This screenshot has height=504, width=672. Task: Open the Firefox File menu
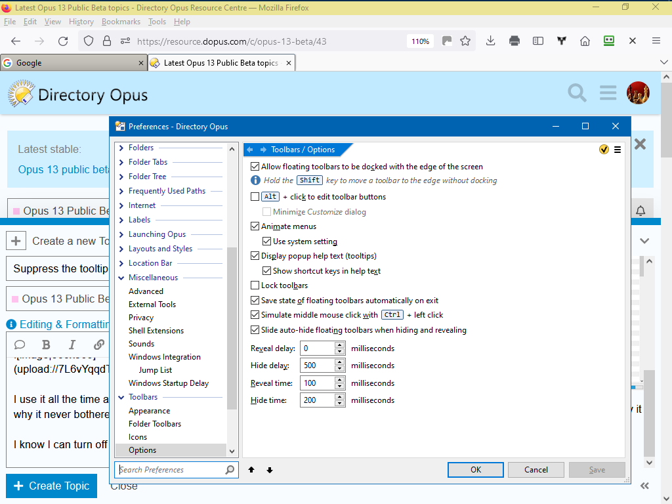[9, 22]
